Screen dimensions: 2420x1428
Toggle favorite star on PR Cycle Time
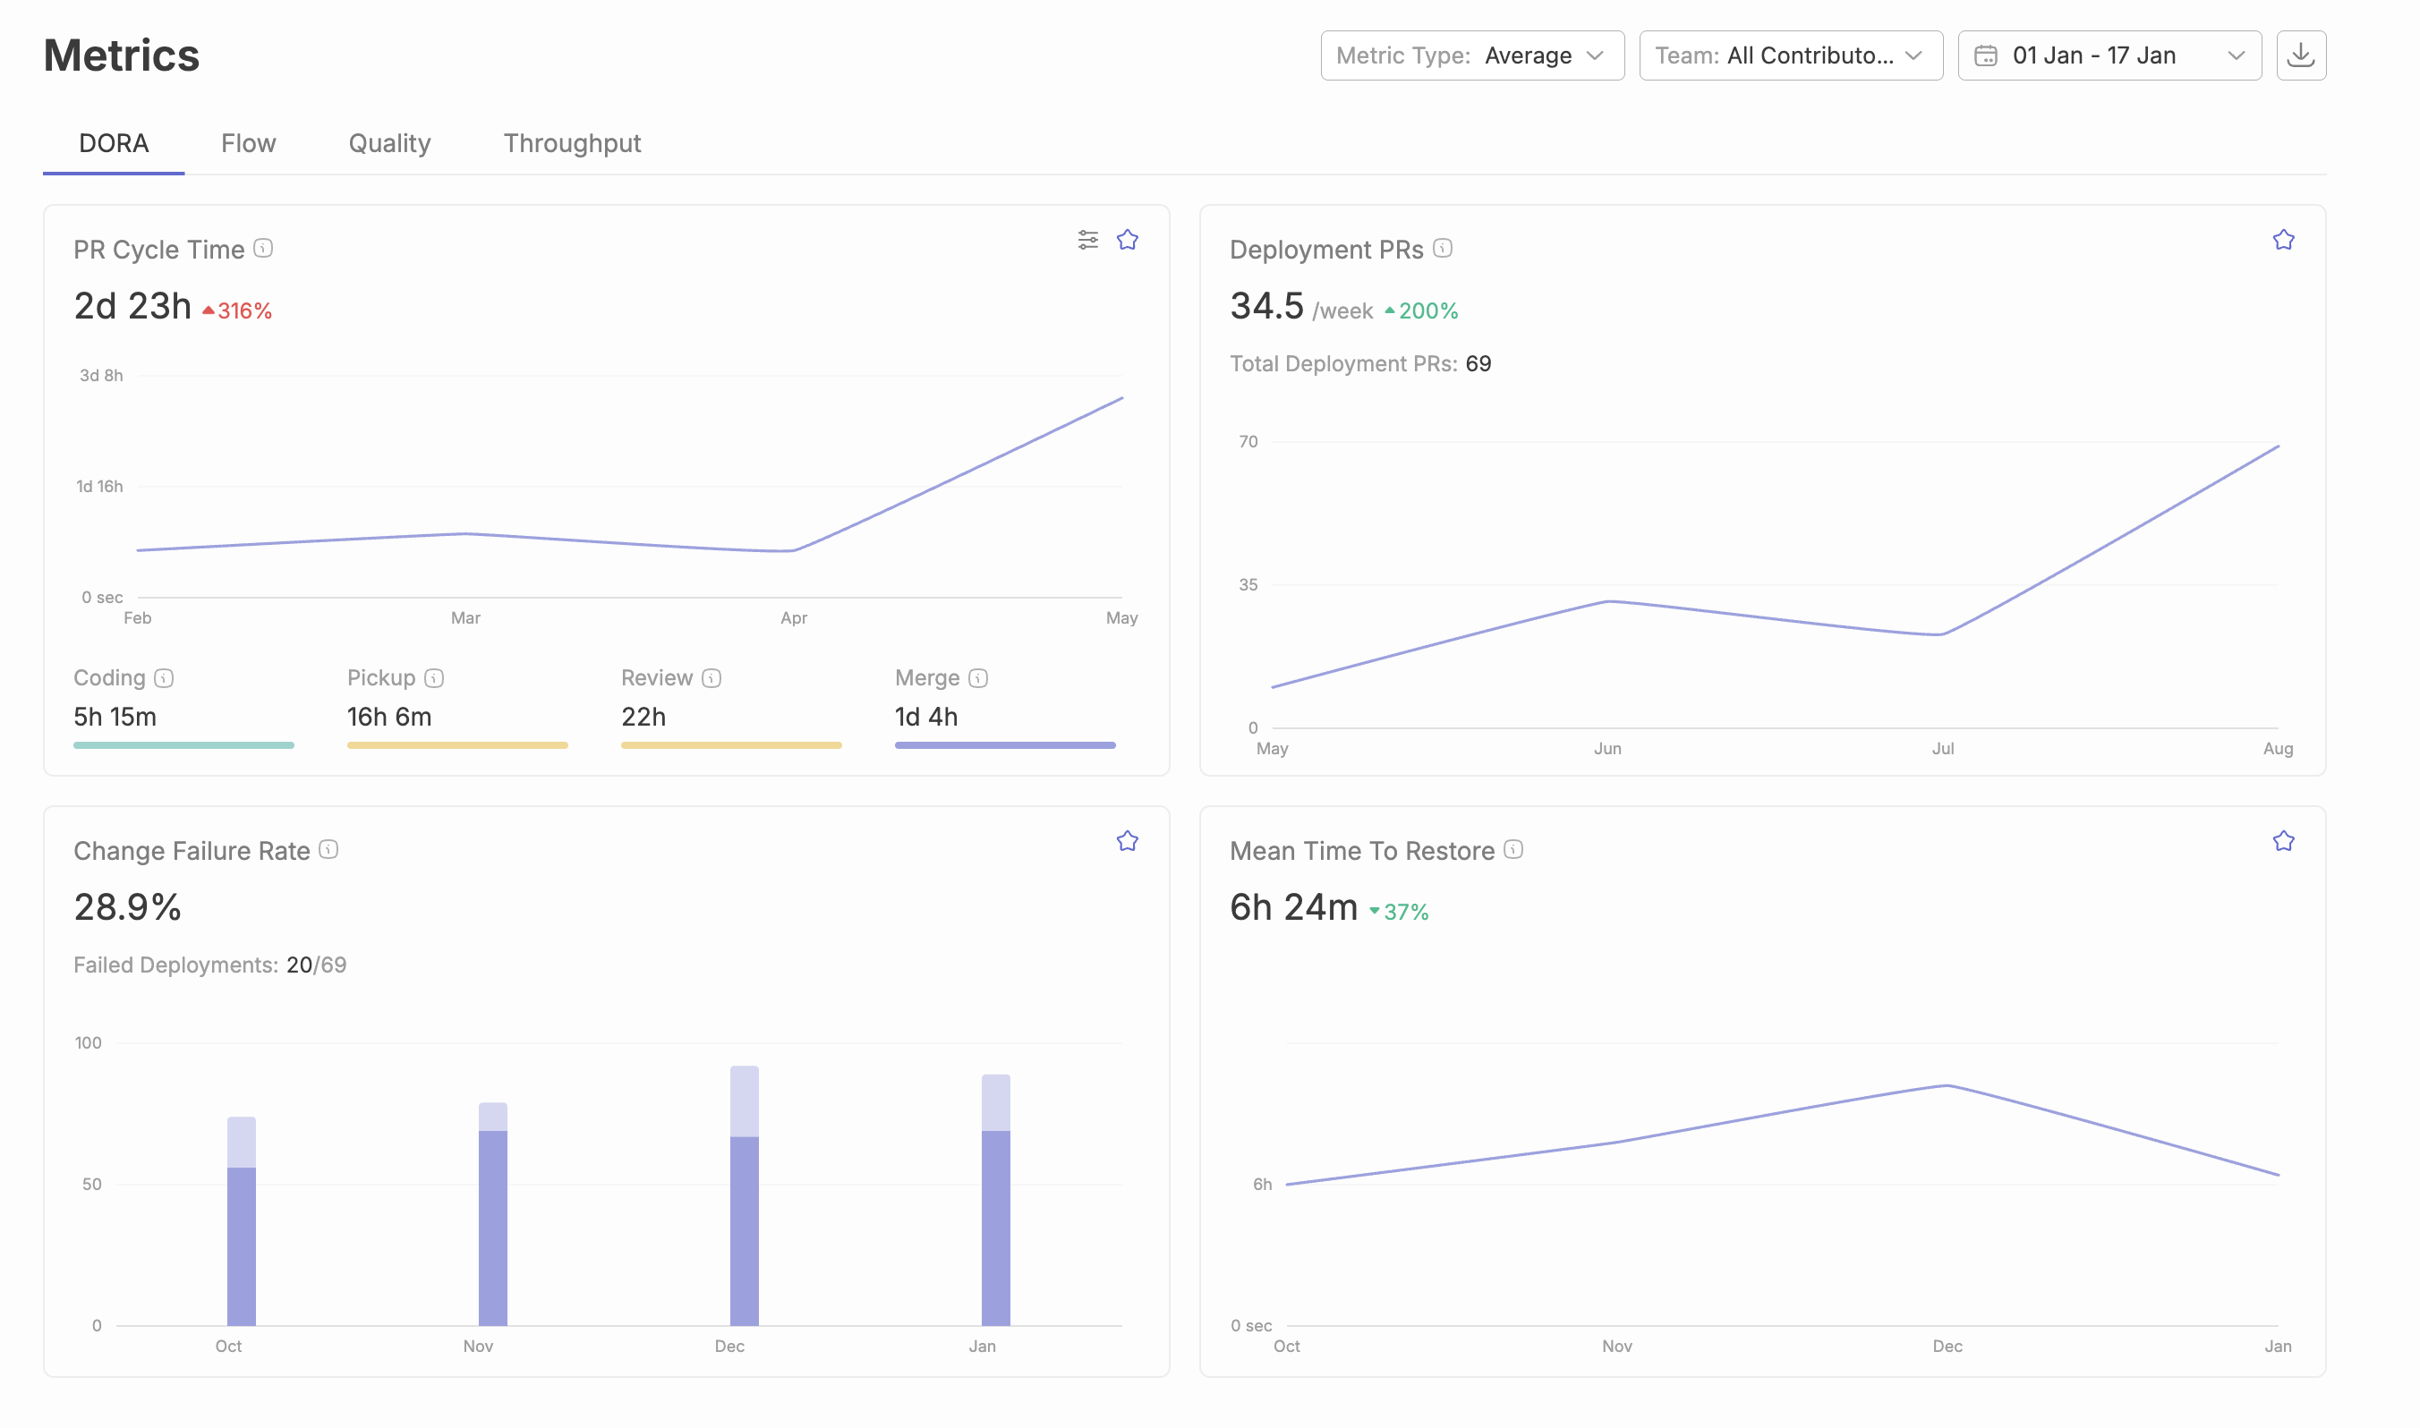click(1127, 240)
